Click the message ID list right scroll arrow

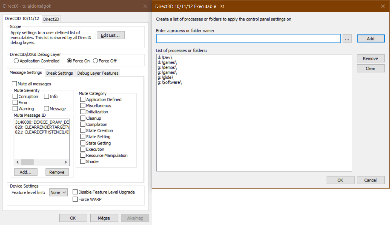pos(66,162)
